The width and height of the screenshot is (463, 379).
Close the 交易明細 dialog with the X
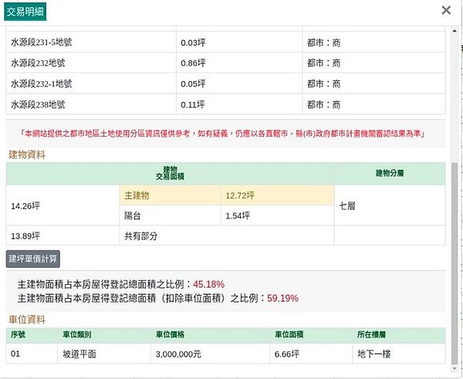(x=446, y=10)
